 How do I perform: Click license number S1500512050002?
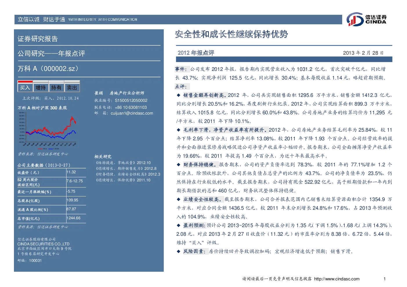coord(131,100)
